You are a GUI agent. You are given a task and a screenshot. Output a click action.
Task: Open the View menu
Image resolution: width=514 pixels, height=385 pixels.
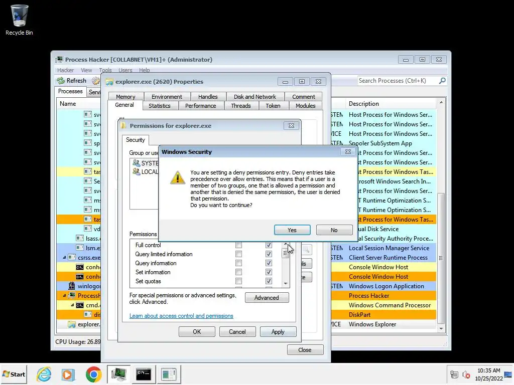pyautogui.click(x=86, y=70)
